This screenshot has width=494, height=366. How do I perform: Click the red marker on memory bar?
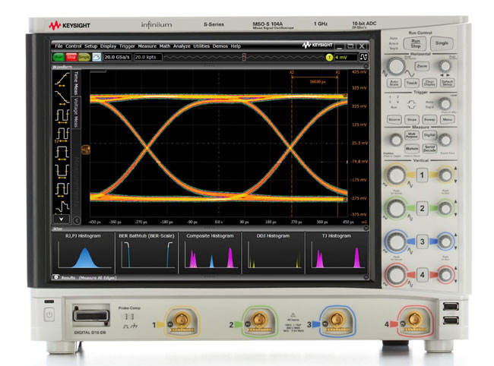click(x=244, y=57)
